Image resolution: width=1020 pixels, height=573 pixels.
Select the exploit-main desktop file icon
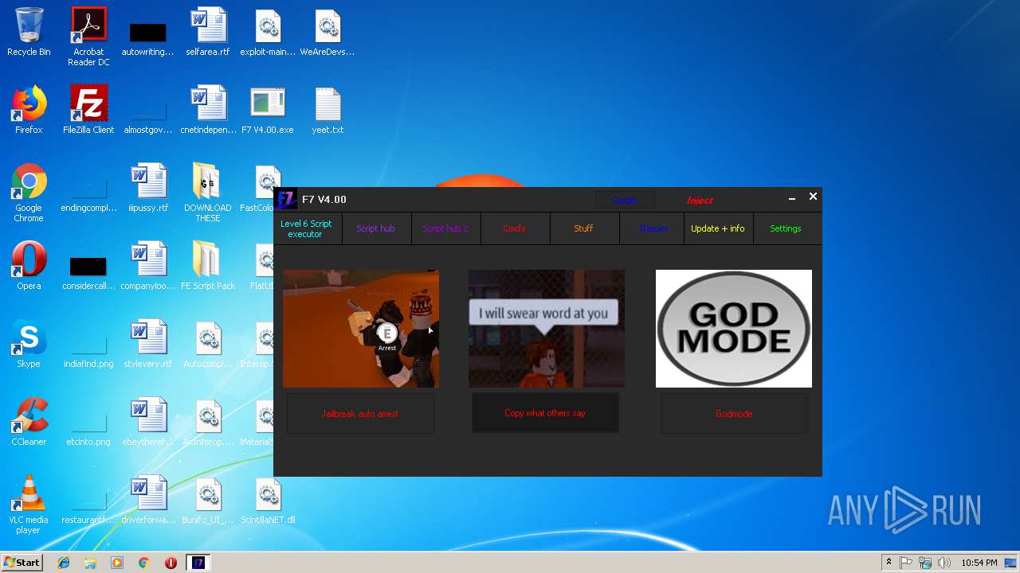point(268,32)
